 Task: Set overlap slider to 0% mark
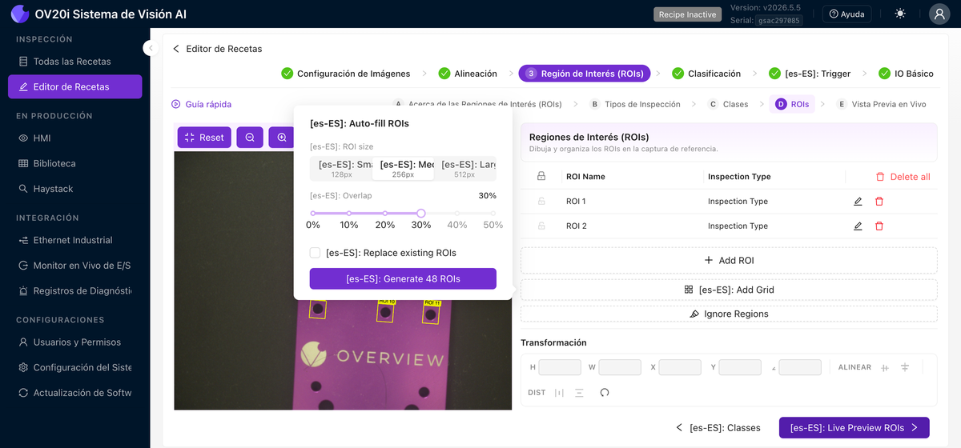[x=313, y=214]
